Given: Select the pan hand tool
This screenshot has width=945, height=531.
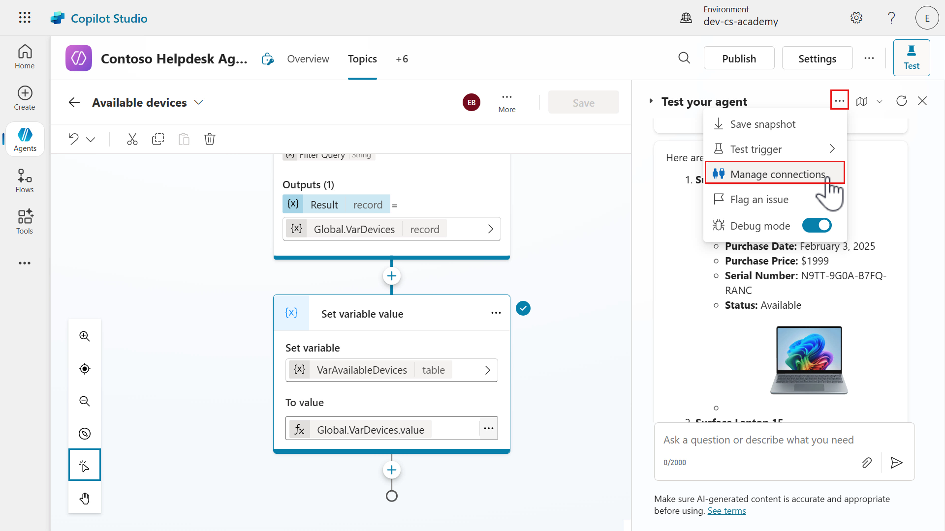Looking at the screenshot, I should pyautogui.click(x=85, y=499).
